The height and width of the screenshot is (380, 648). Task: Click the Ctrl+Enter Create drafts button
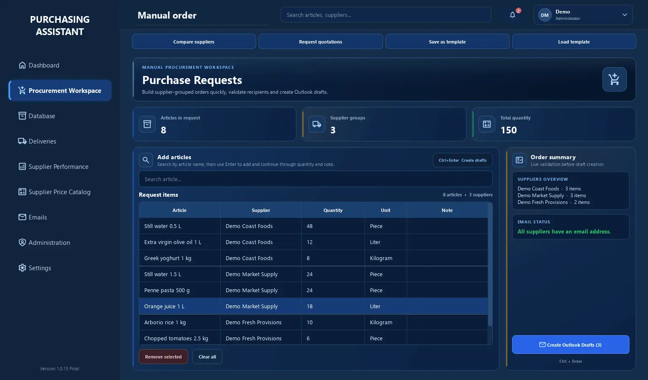[462, 160]
